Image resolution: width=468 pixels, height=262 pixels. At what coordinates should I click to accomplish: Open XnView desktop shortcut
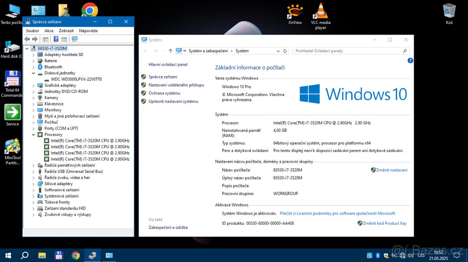[x=295, y=14]
